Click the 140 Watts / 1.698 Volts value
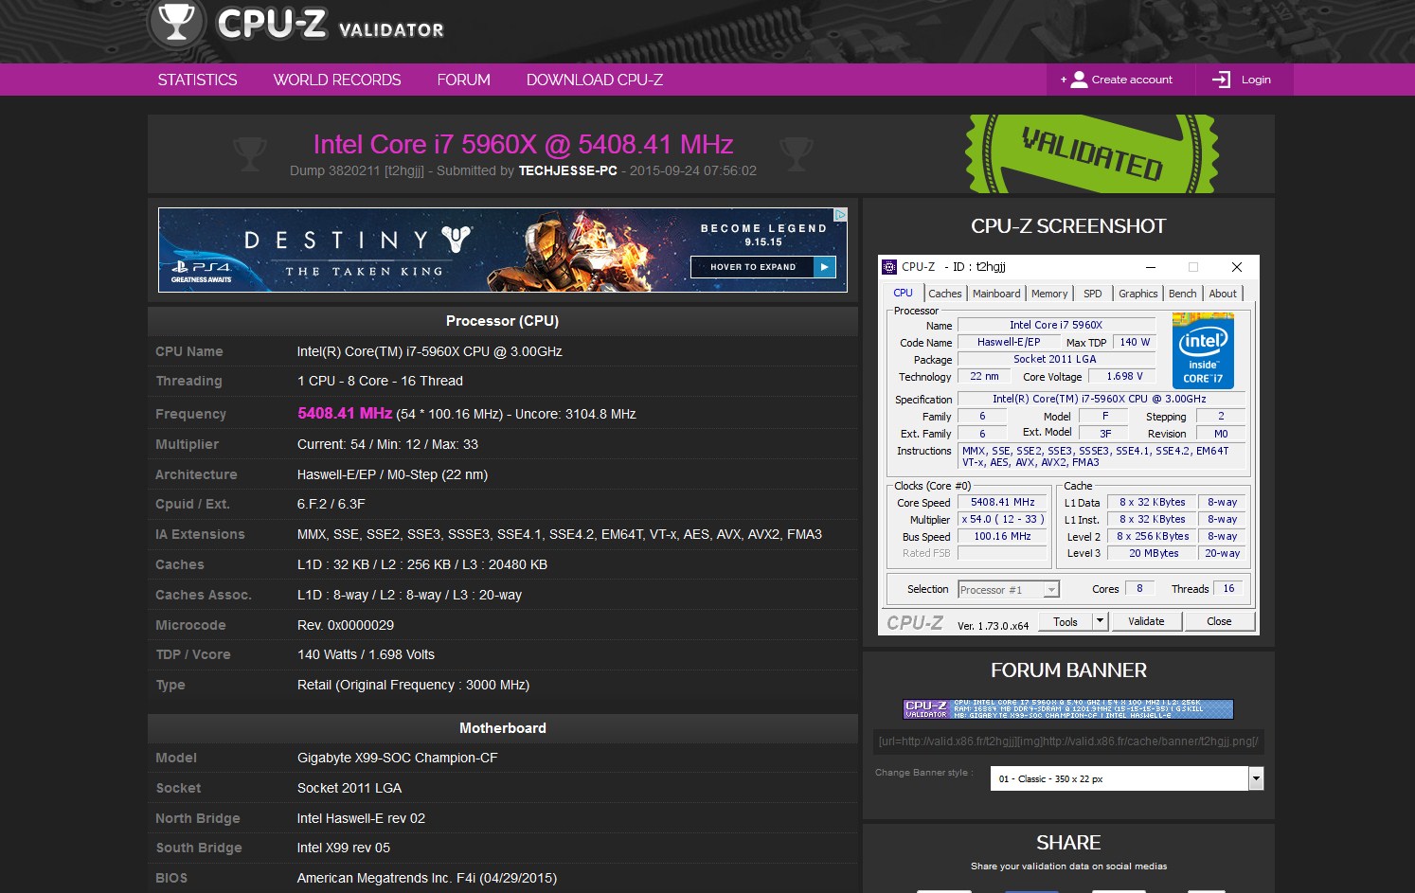Image resolution: width=1415 pixels, height=893 pixels. 366,654
